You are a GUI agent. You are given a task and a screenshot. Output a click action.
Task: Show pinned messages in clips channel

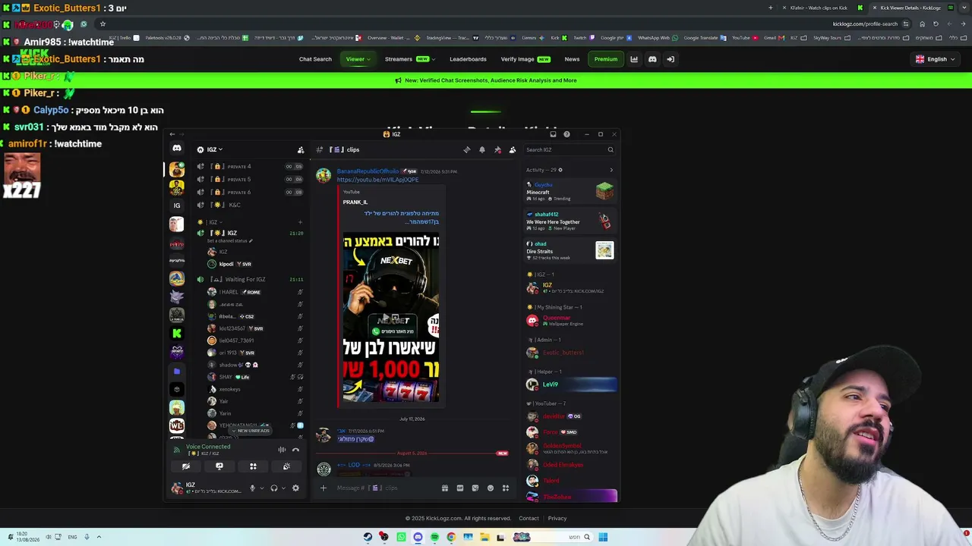click(497, 149)
